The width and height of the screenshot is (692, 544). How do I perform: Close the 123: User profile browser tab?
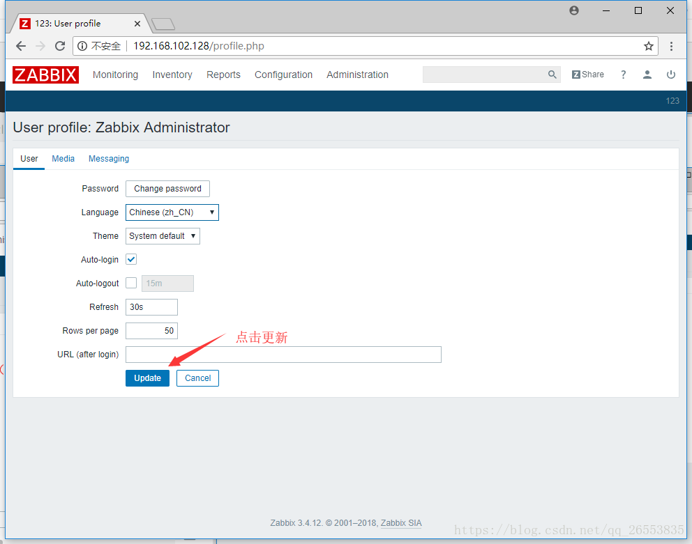pyautogui.click(x=137, y=24)
